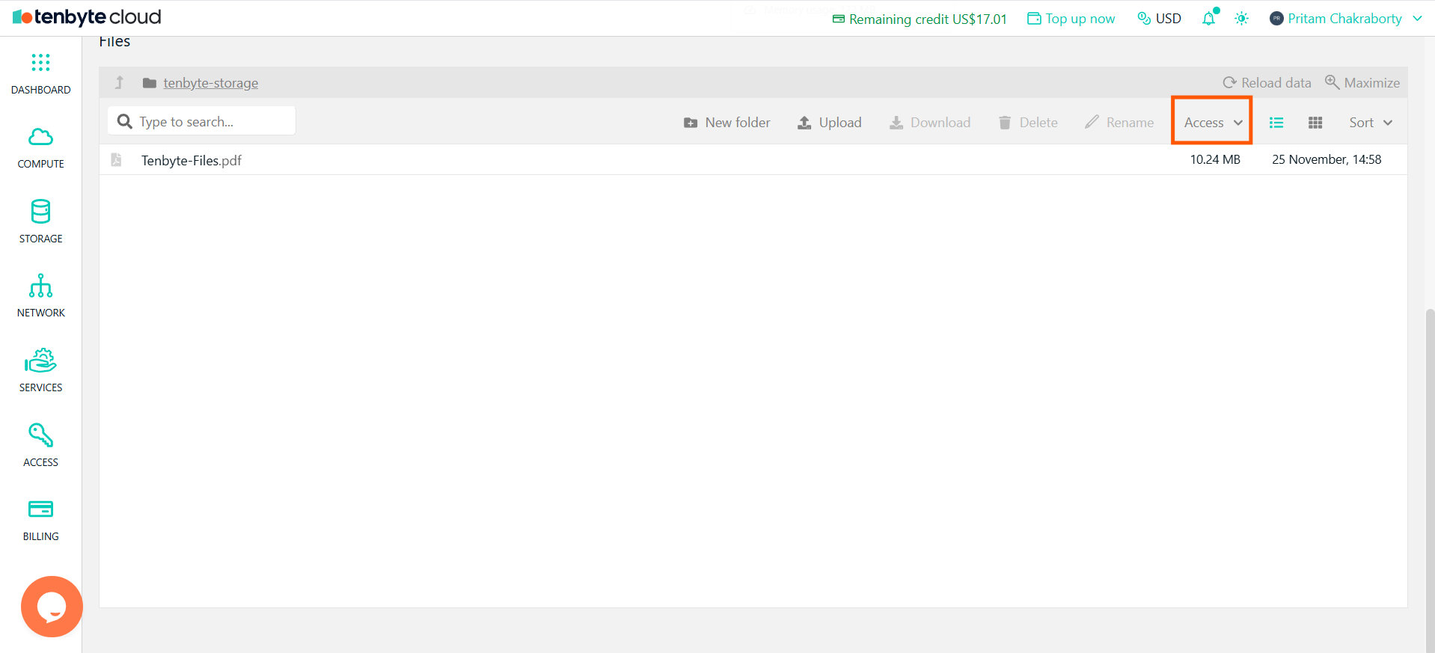Click the user avatar icon
The width and height of the screenshot is (1435, 653).
pos(1276,19)
